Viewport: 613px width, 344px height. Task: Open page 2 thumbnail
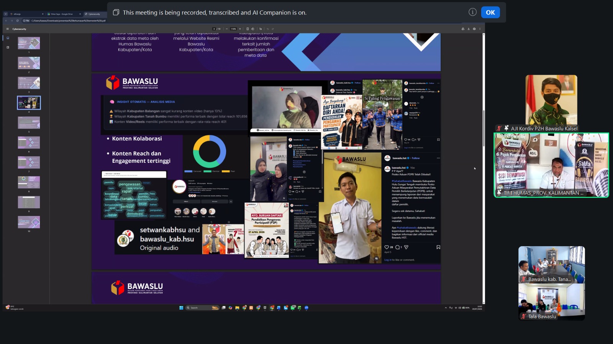pyautogui.click(x=29, y=63)
